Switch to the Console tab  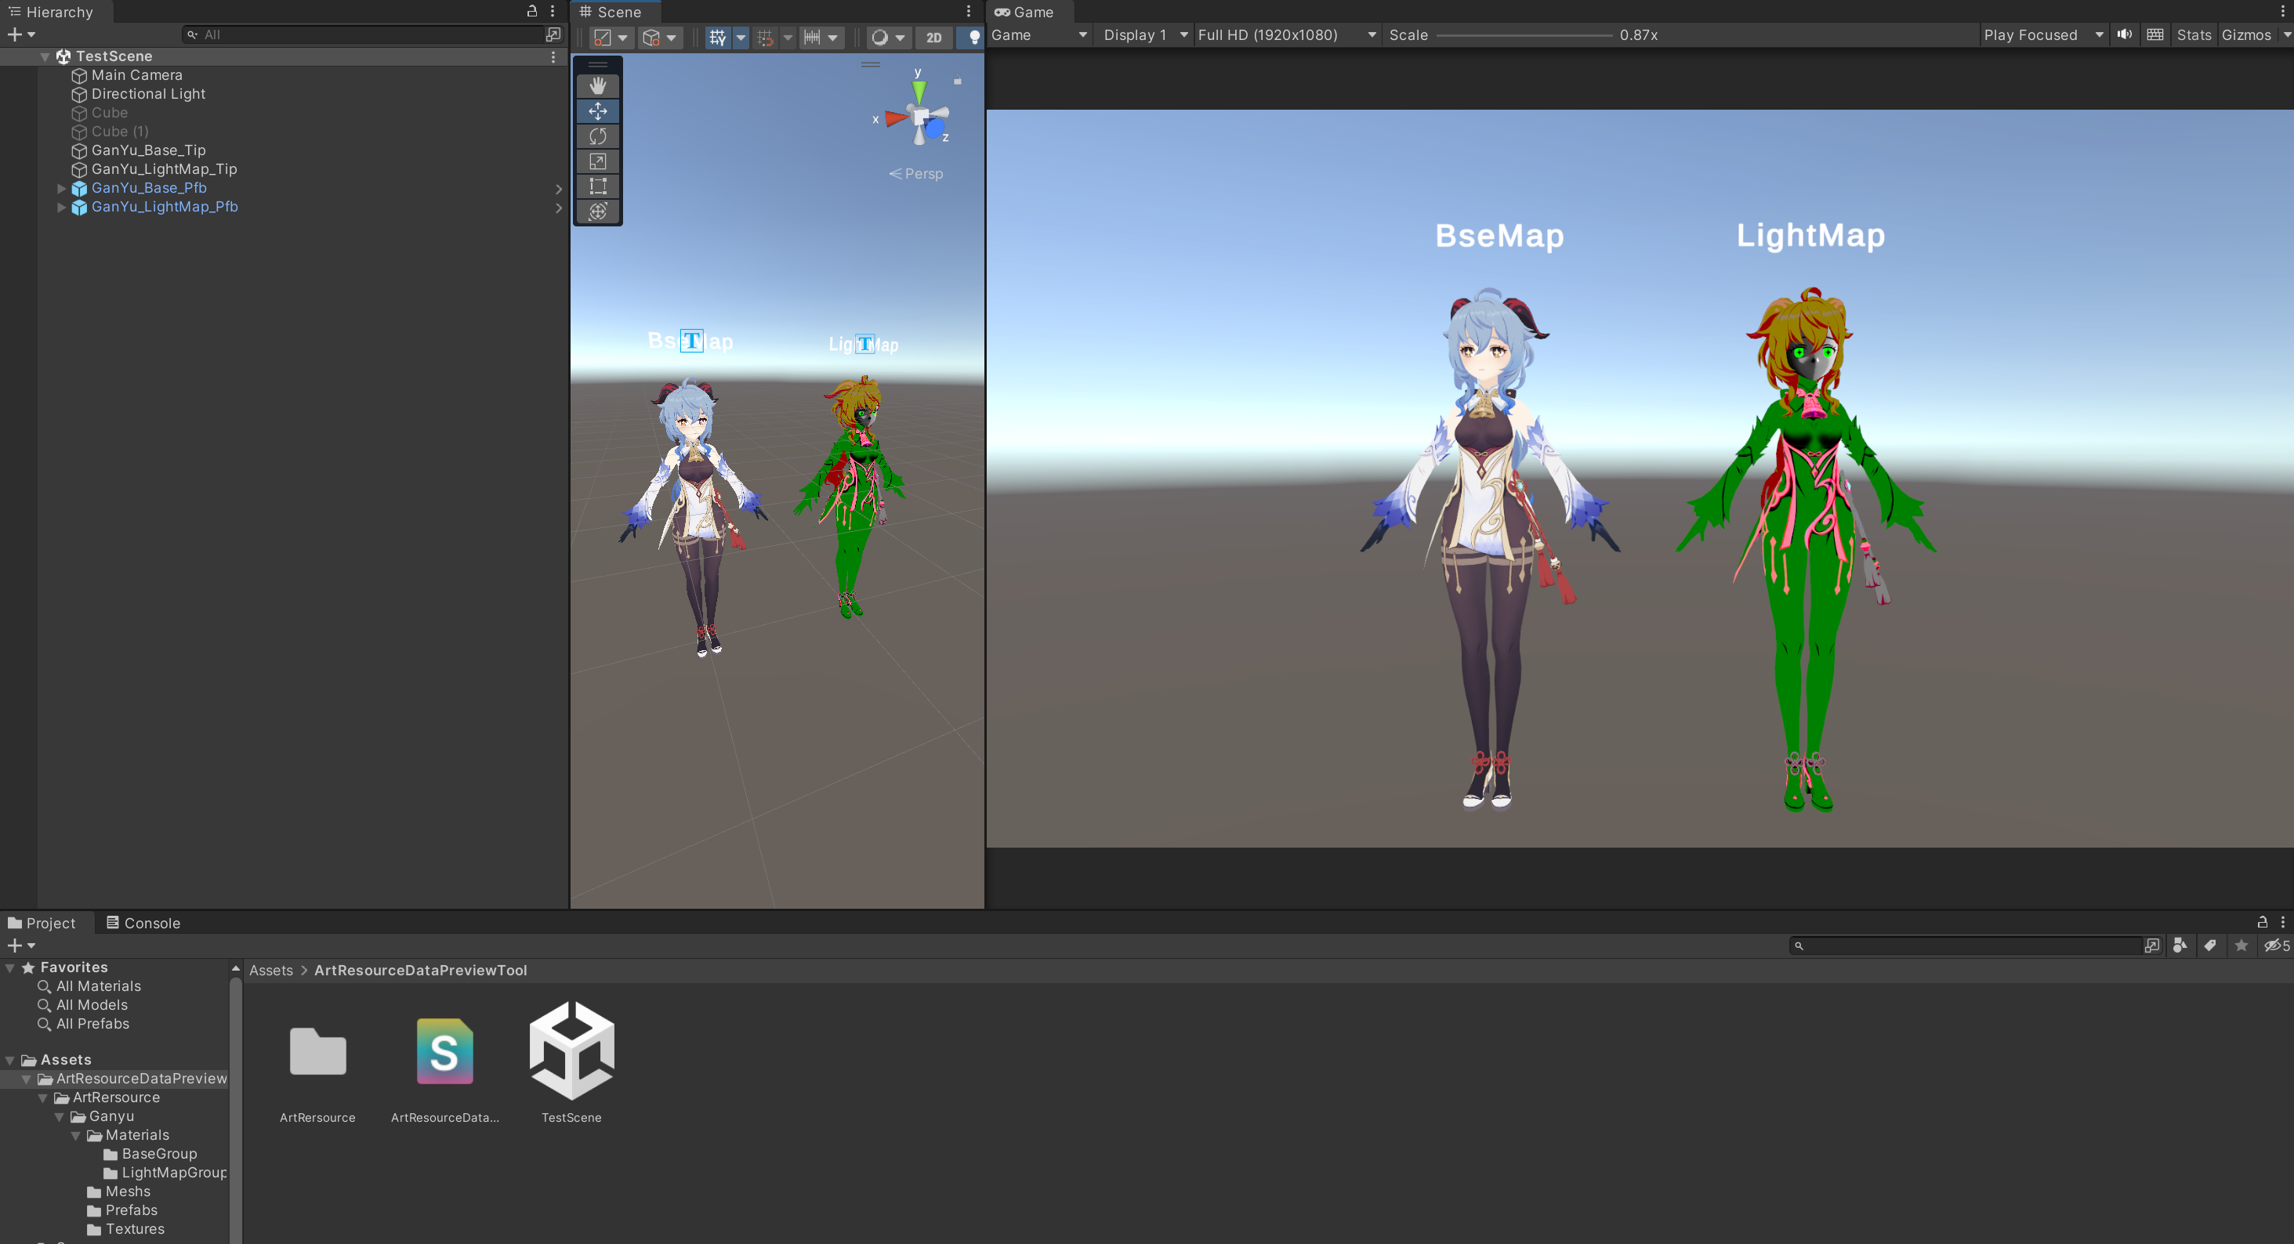point(143,923)
